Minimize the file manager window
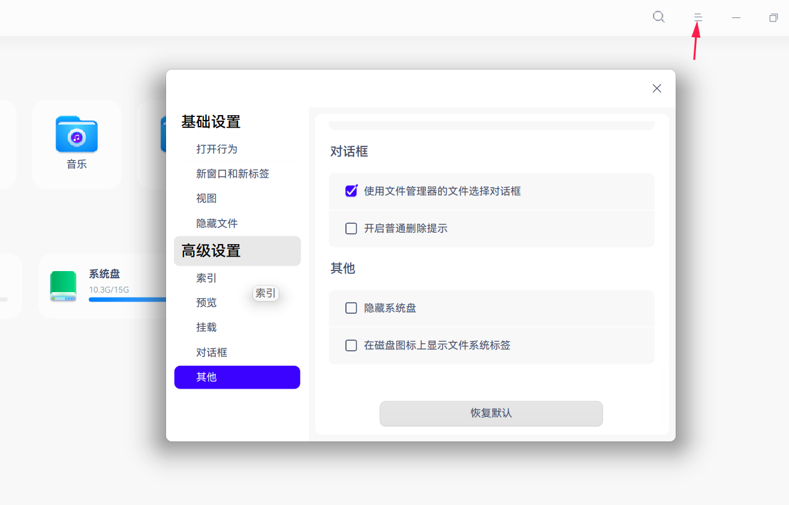789x505 pixels. tap(736, 17)
